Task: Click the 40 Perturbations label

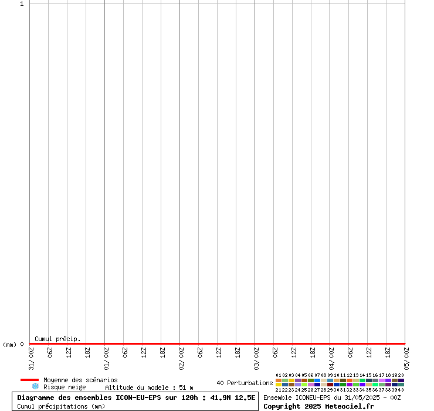Action: [245, 383]
